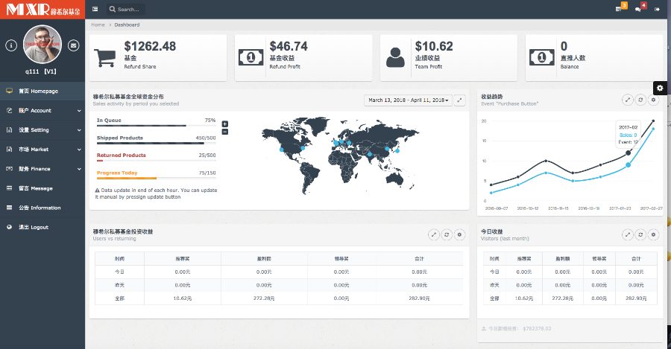The width and height of the screenshot is (671, 349).
Task: Click the Home breadcrumb link
Action: point(98,25)
